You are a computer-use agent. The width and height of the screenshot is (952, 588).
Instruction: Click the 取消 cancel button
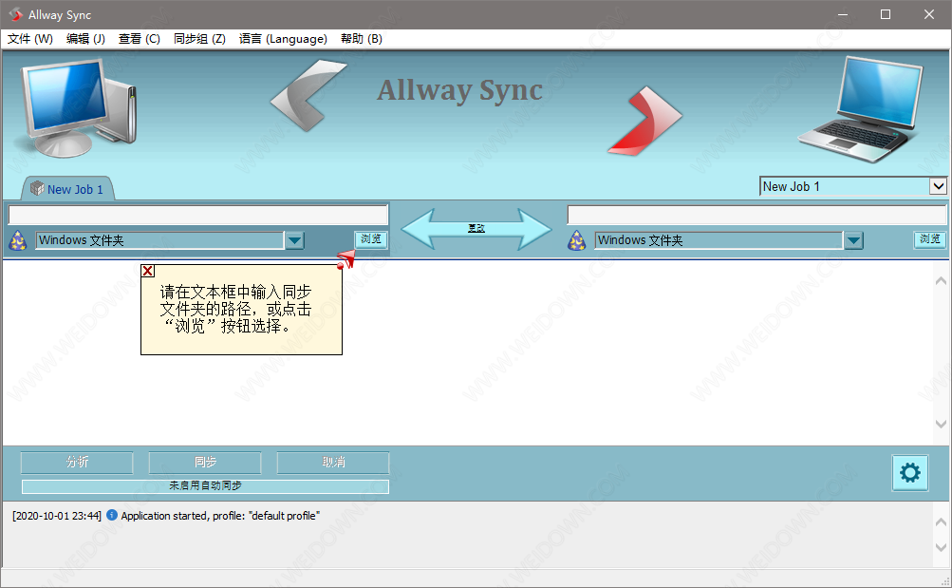(x=333, y=463)
